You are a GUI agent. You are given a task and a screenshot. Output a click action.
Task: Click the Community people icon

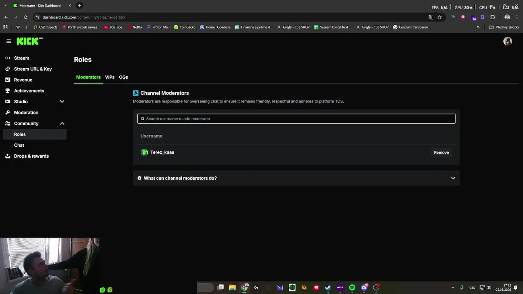[x=7, y=123]
